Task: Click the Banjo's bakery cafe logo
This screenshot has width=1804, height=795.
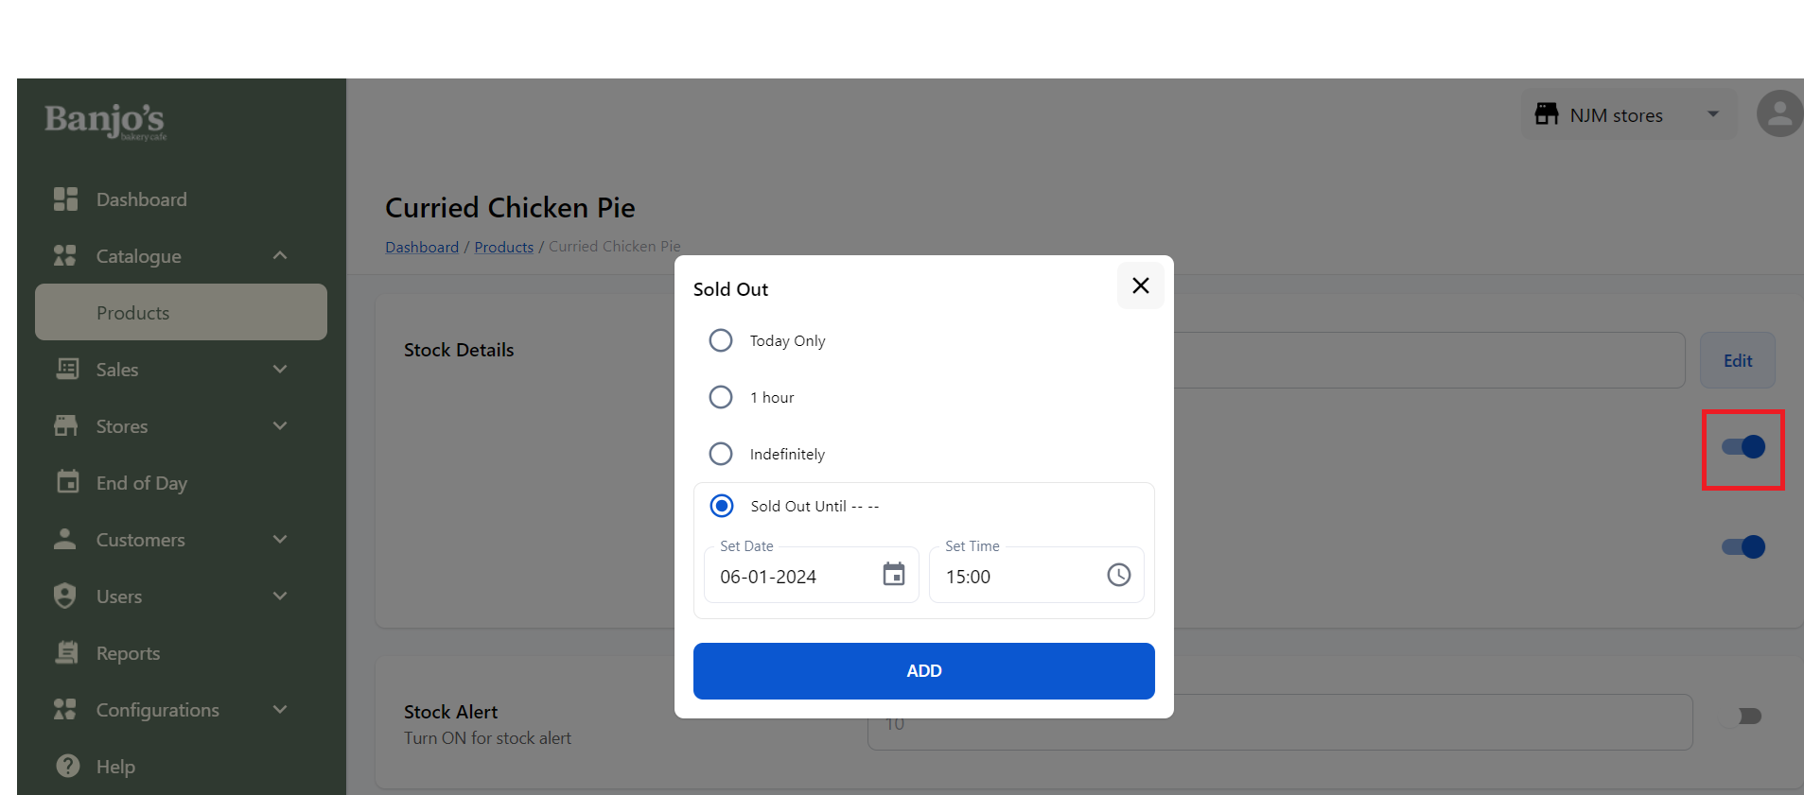Action: click(105, 121)
